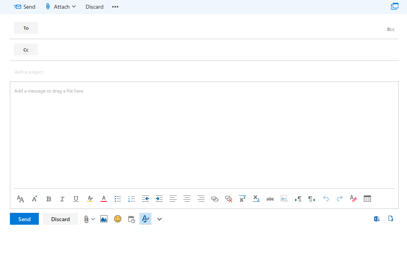The height and width of the screenshot is (254, 407).
Task: Apply strikethrough formatting
Action: [270, 199]
